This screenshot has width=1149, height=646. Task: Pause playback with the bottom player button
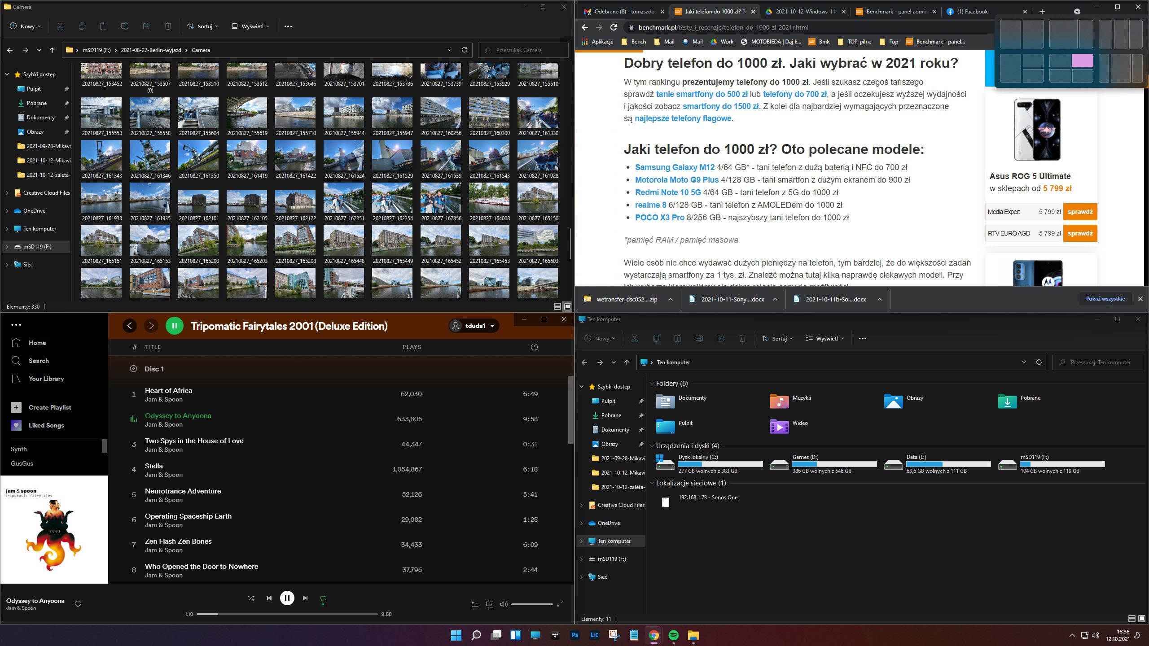tap(287, 598)
